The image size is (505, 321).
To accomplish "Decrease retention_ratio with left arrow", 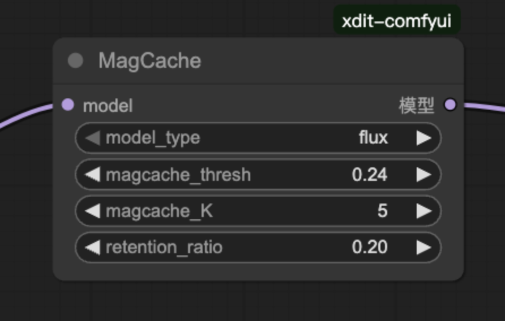I will pos(93,247).
